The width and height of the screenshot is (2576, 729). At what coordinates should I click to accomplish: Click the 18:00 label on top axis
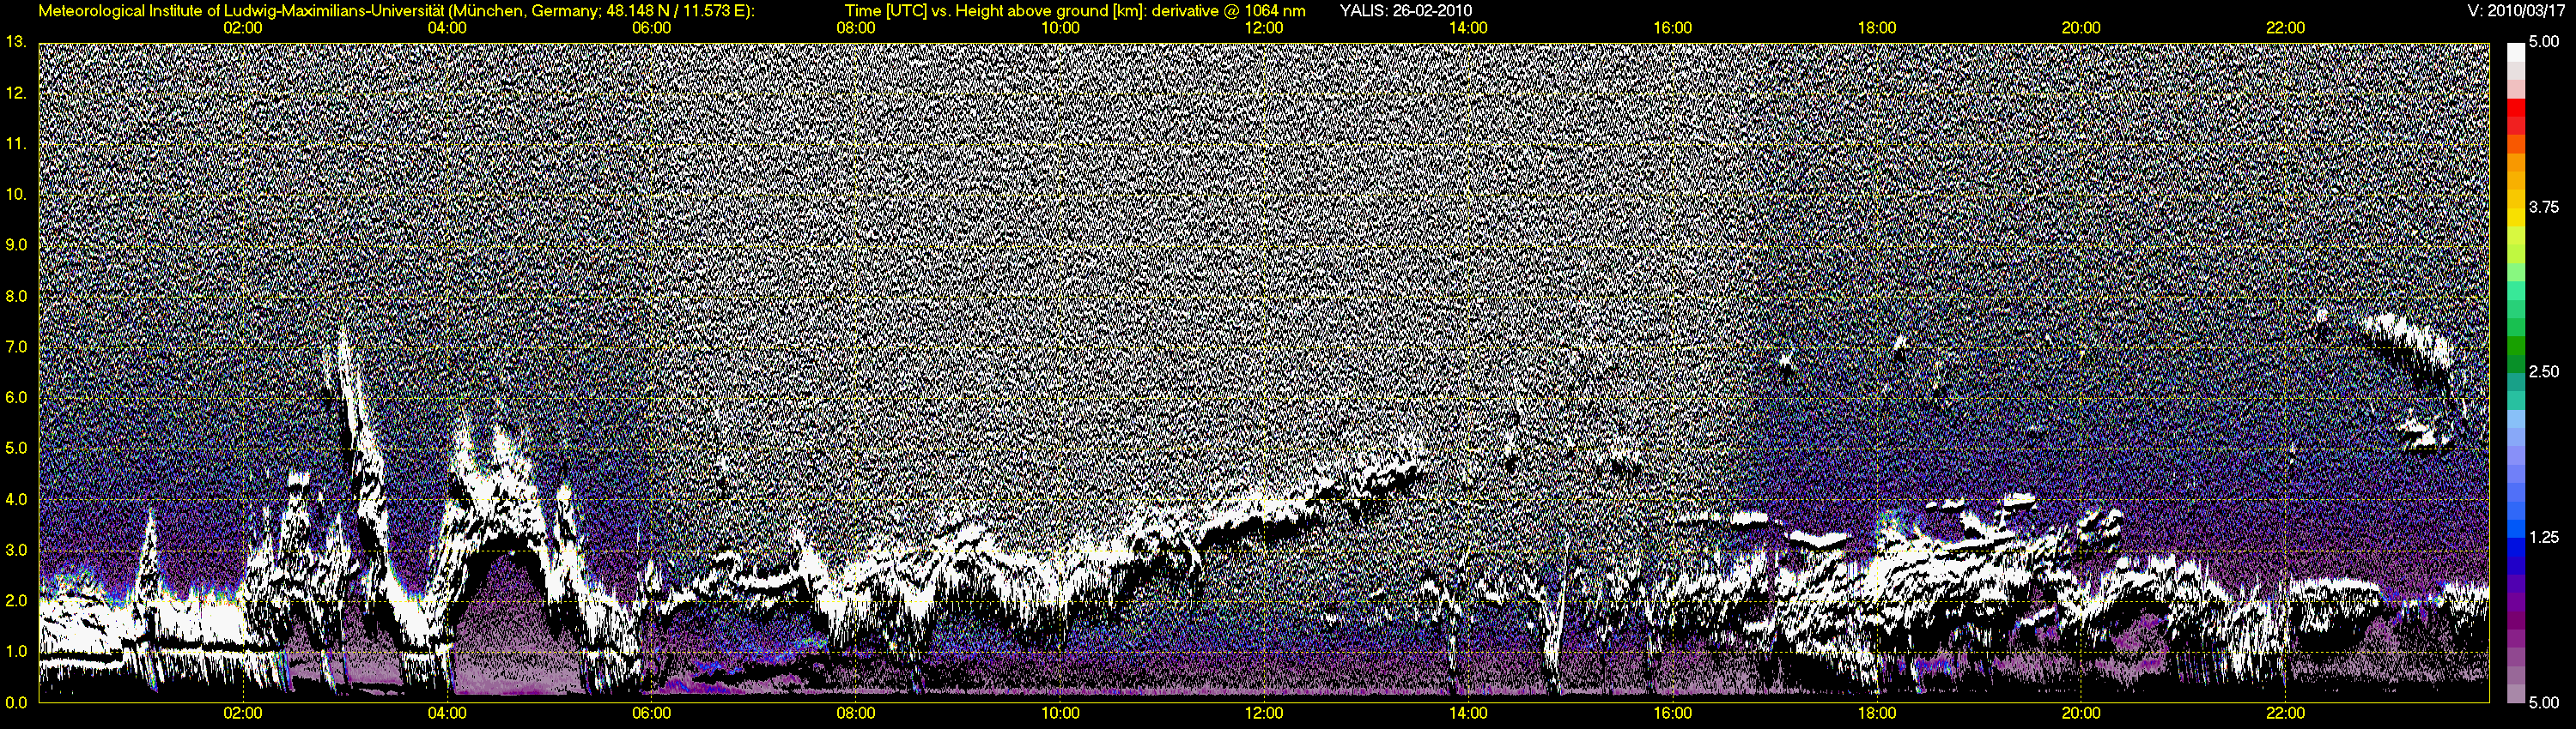click(x=1877, y=28)
